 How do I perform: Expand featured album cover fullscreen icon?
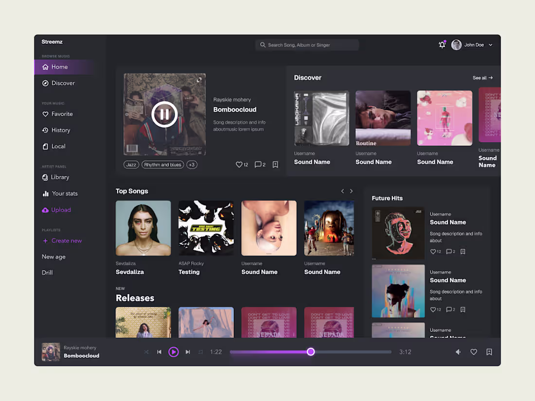(x=199, y=80)
